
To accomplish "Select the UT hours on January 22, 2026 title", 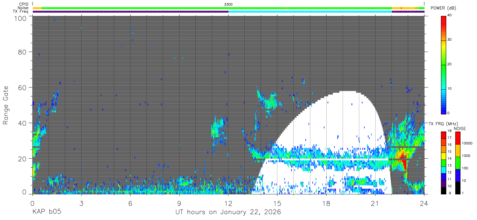I will [x=228, y=212].
